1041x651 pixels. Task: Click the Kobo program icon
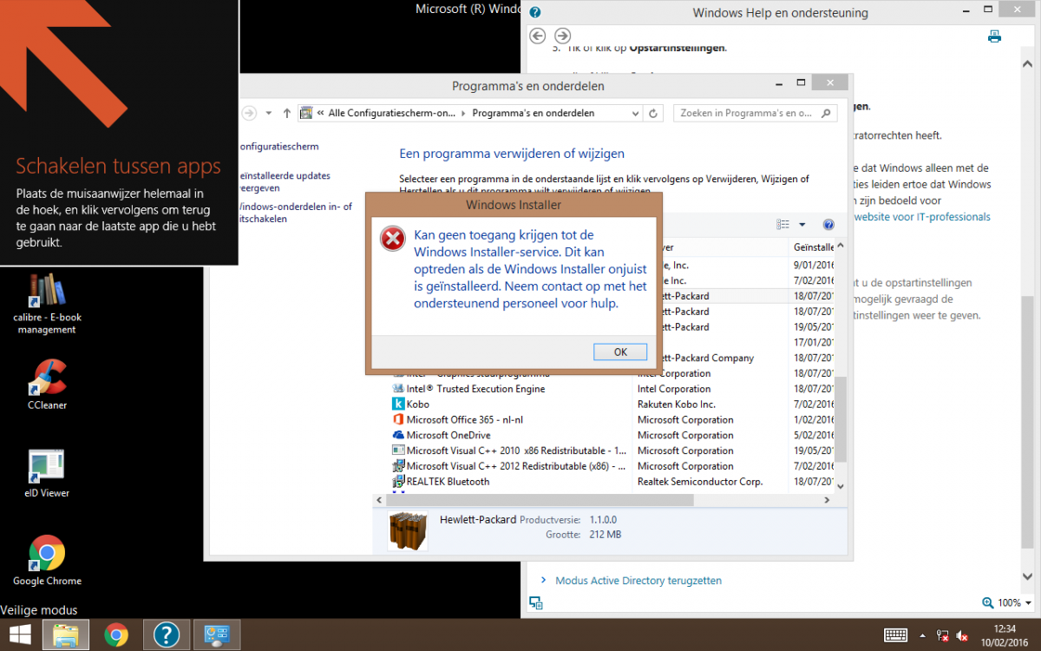(398, 404)
